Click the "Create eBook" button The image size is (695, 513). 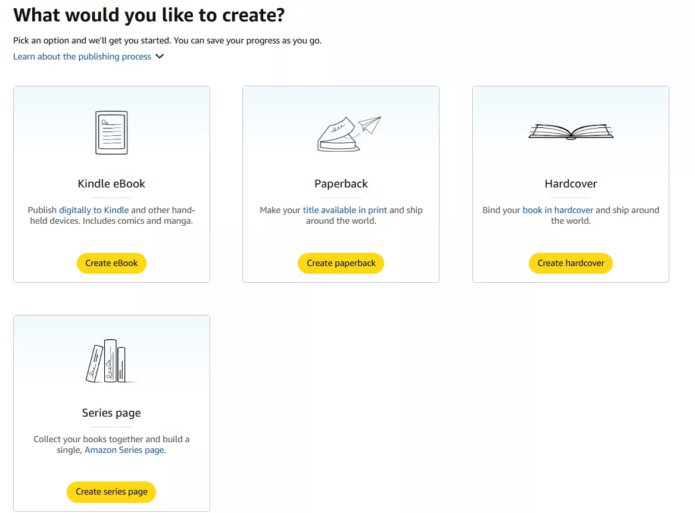(111, 262)
